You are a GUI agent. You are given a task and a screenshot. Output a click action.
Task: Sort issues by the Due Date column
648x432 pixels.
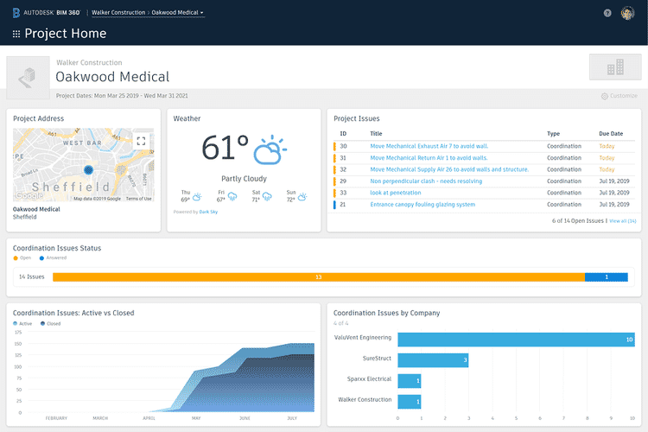coord(610,134)
